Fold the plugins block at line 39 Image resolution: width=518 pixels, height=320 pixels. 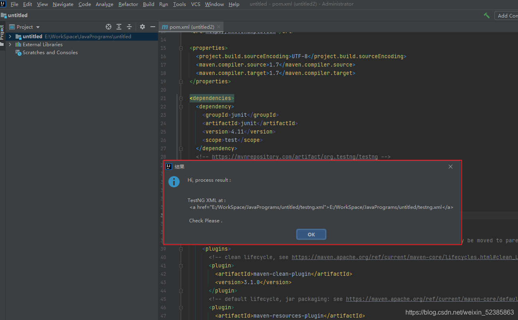coord(181,249)
